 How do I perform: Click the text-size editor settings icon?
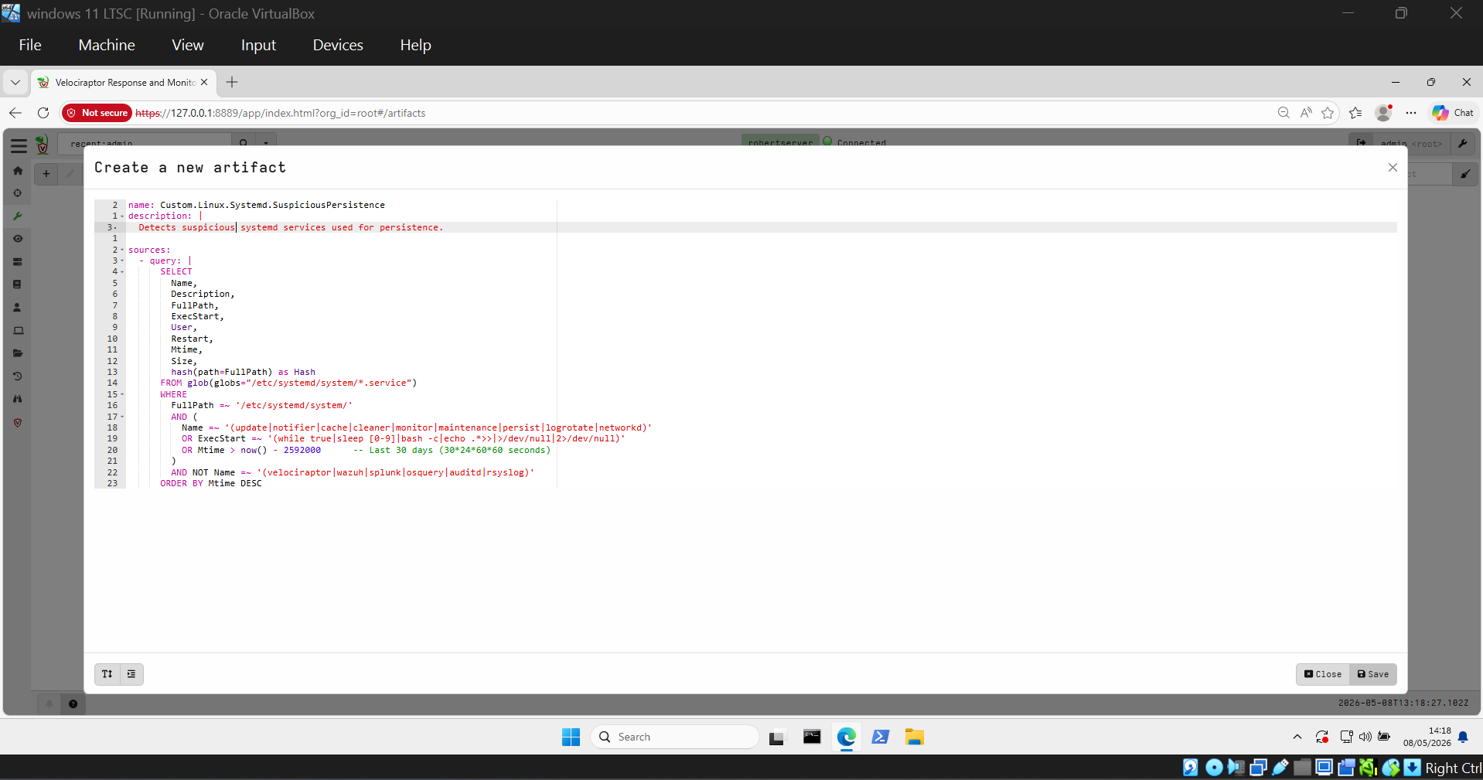coord(107,674)
